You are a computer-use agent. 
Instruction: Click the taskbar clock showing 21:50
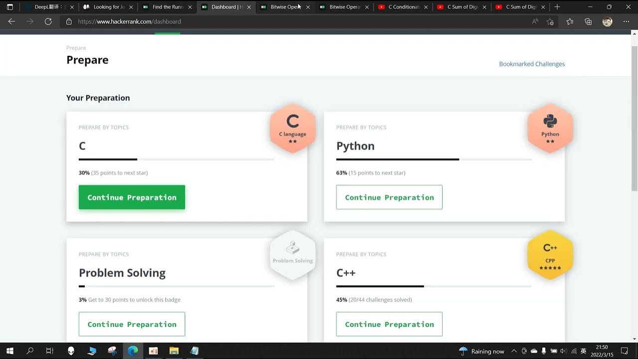point(602,351)
